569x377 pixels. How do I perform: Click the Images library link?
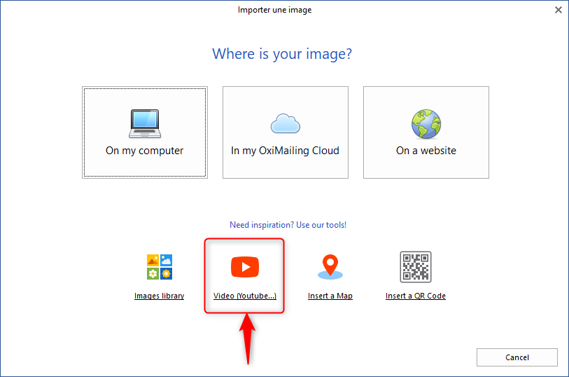coord(160,296)
